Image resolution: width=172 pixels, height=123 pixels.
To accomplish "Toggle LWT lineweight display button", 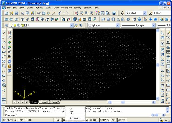I will coord(113,120).
